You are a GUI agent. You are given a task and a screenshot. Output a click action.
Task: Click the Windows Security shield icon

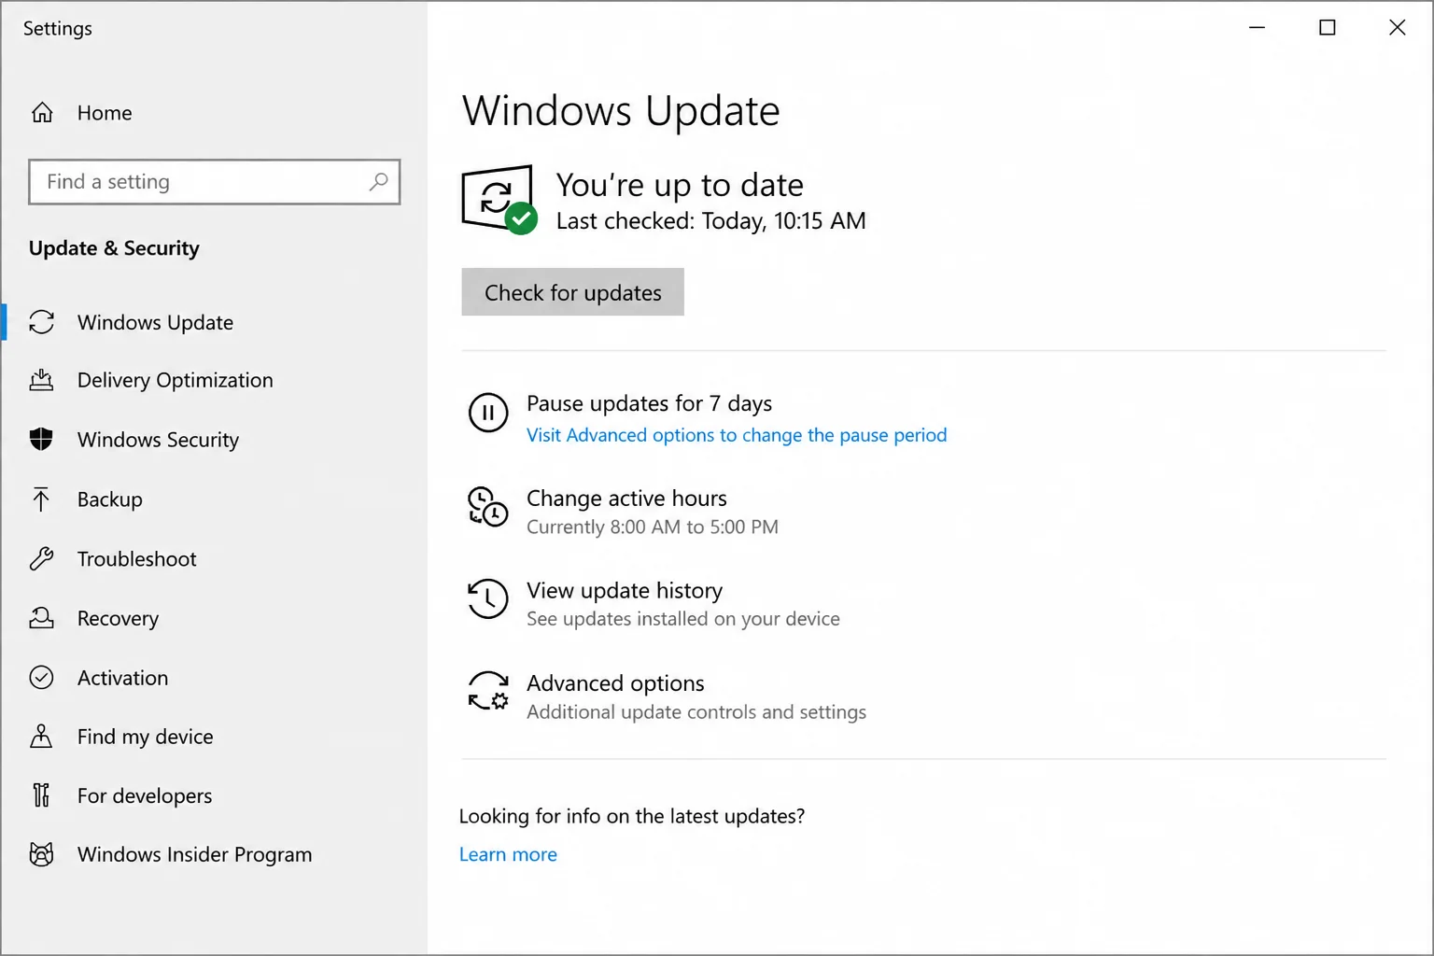(x=42, y=439)
